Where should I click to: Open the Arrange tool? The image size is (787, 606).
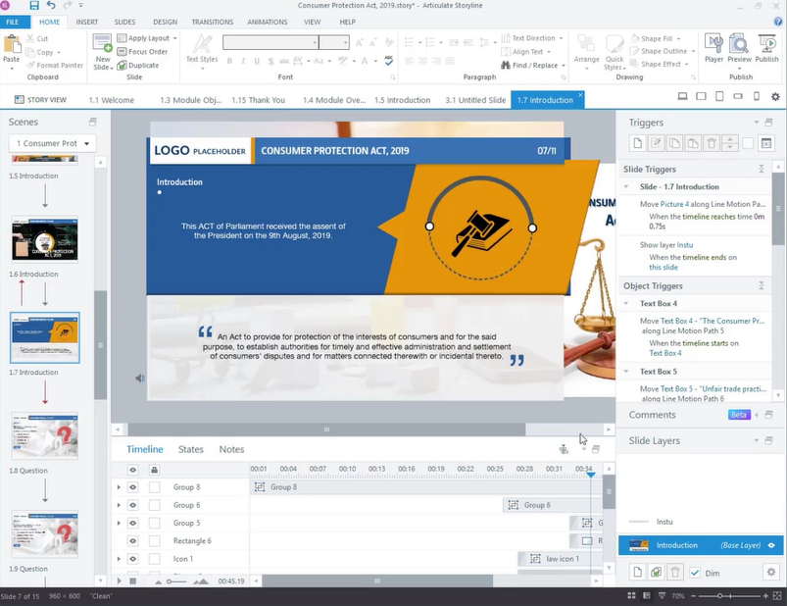pos(586,52)
